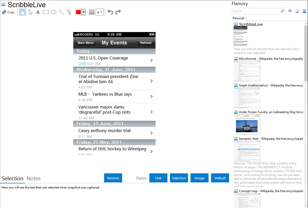Click the Restore button
Image resolution: width=308 pixels, height=208 pixels.
[113, 178]
